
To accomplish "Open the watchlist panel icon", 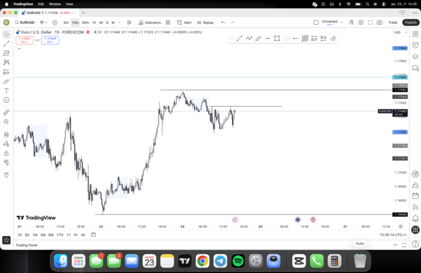I will coord(415,34).
